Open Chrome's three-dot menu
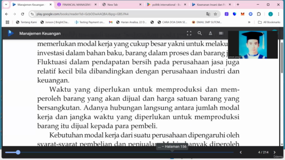The height and width of the screenshot is (160, 285). [x=278, y=14]
